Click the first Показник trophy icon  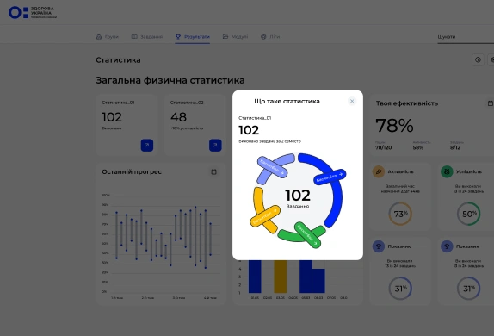379,246
